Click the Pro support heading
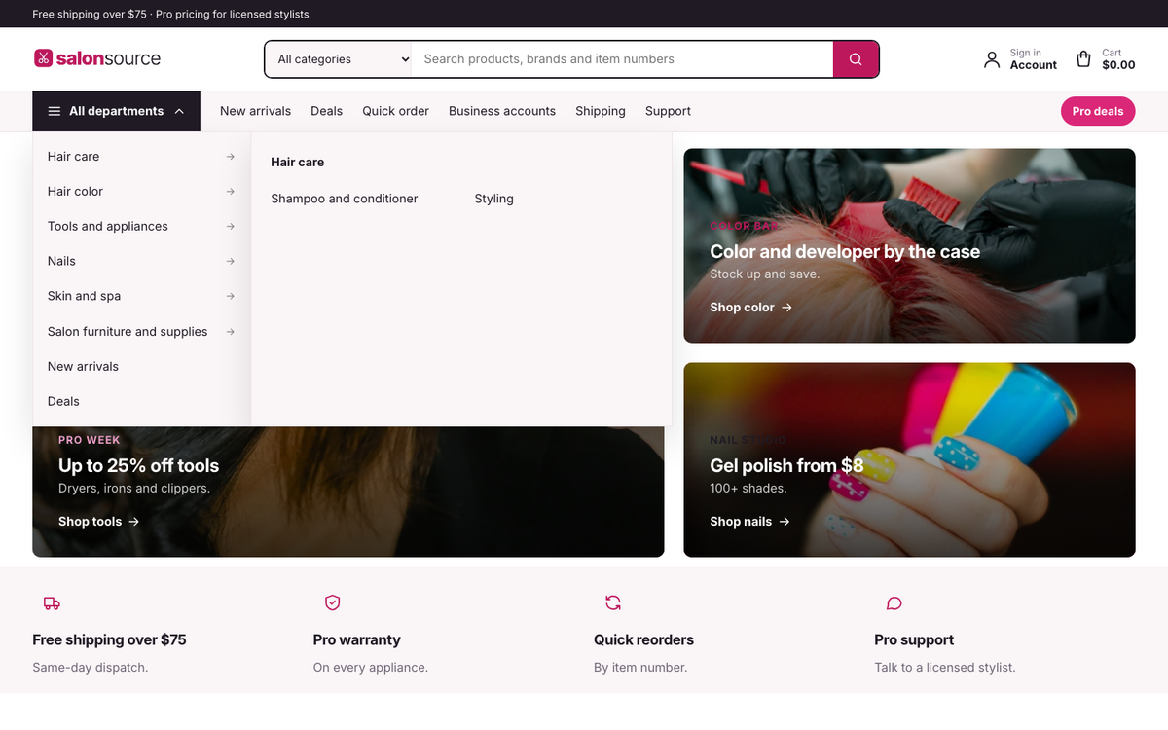The width and height of the screenshot is (1168, 730). (914, 639)
